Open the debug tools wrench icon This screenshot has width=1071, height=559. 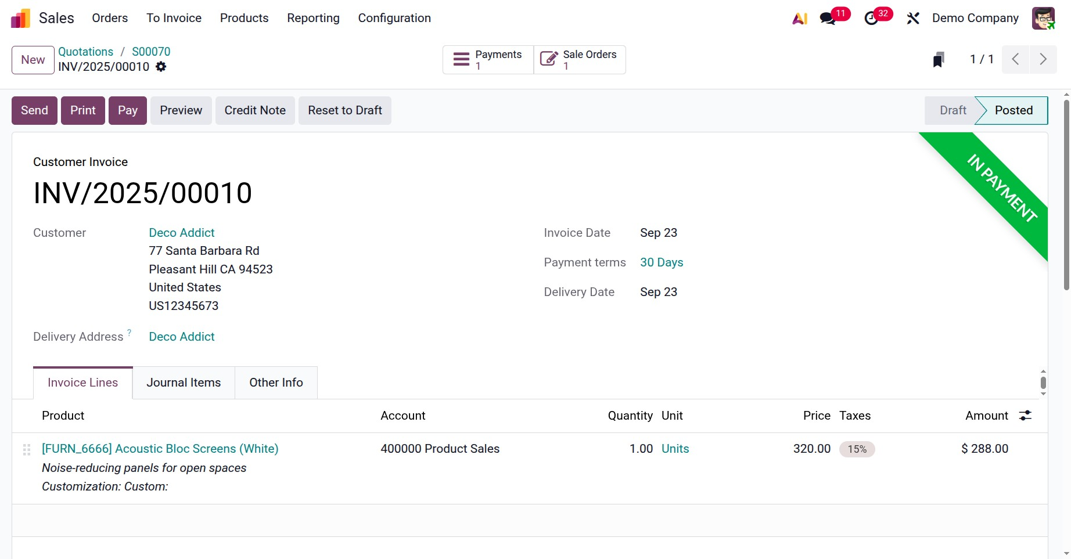[x=913, y=19]
